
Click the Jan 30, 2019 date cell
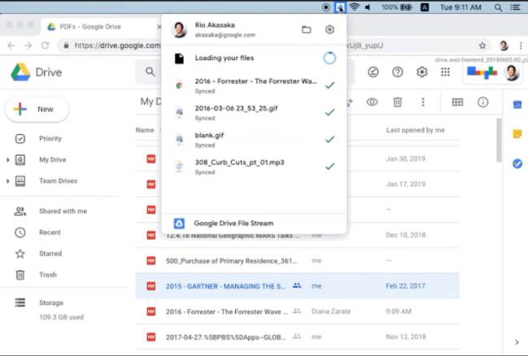[x=405, y=158]
